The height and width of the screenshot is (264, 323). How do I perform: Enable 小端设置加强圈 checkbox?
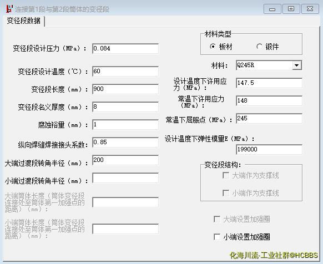[217, 237]
